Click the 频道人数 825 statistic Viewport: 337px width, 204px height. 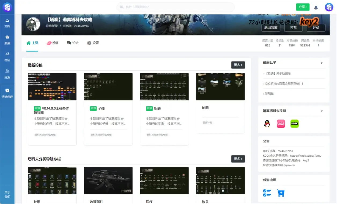268,43
